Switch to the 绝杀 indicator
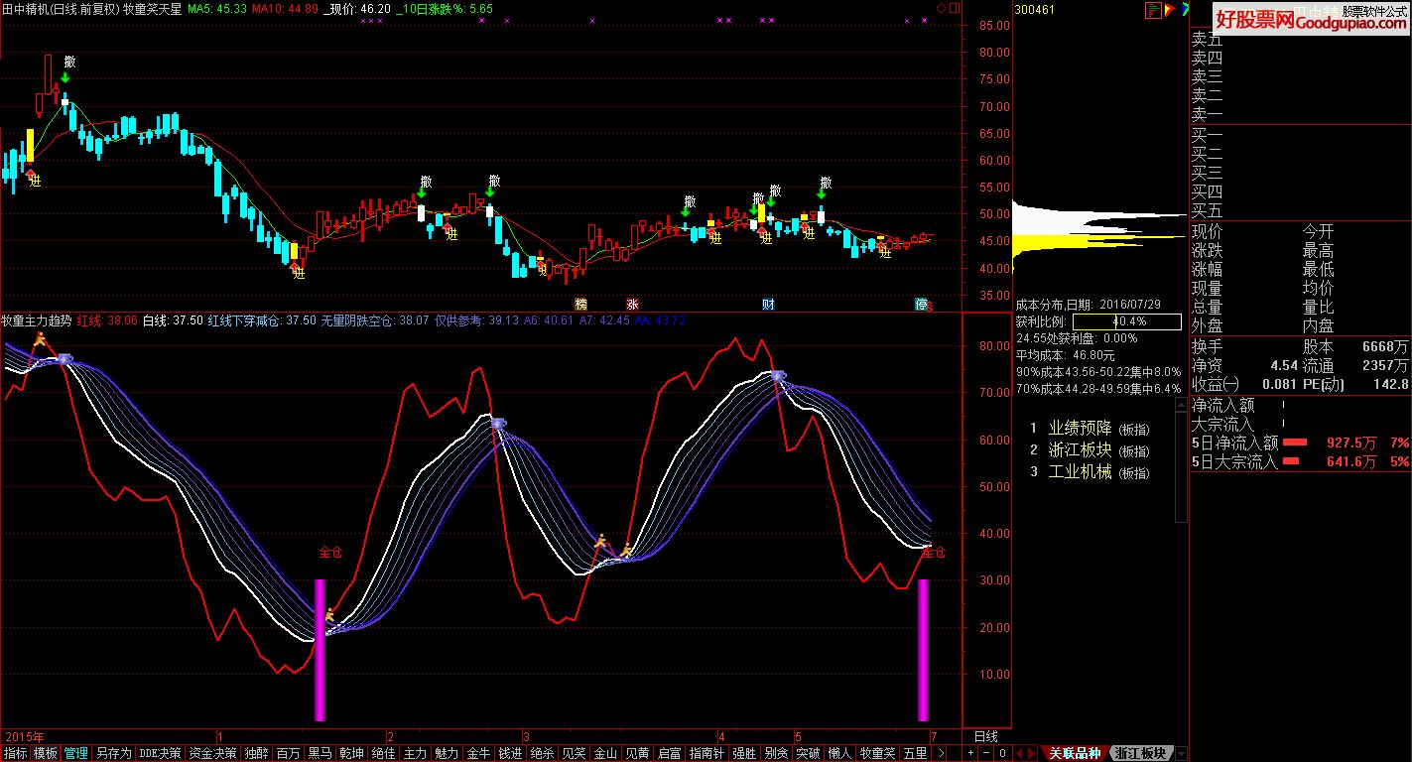 click(x=542, y=753)
